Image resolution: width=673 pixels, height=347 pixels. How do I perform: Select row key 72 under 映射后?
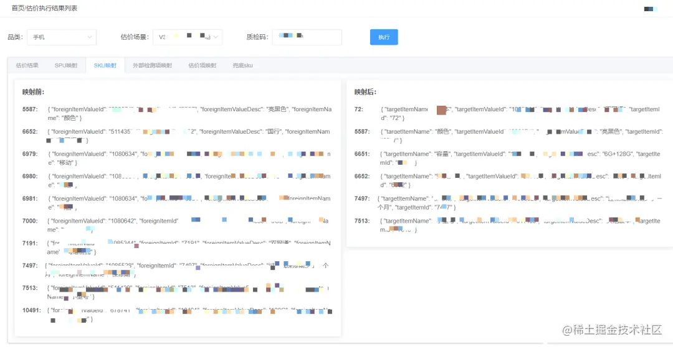point(359,109)
